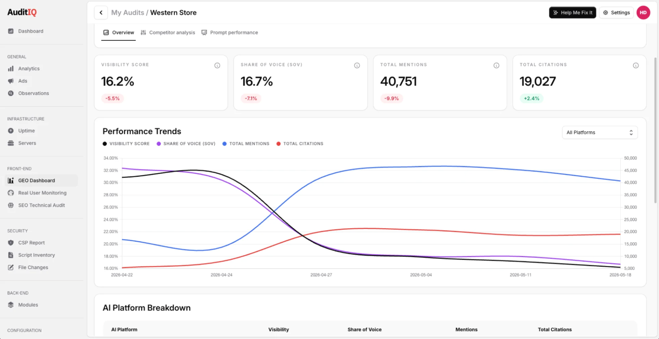Click the Total Citations info icon

point(636,65)
